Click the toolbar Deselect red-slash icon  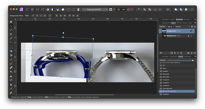(x=74, y=9)
